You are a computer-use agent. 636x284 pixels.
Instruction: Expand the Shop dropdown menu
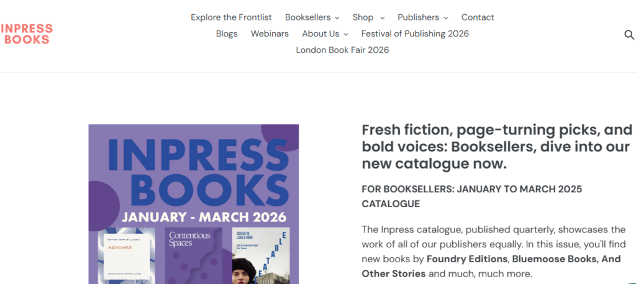coord(368,17)
